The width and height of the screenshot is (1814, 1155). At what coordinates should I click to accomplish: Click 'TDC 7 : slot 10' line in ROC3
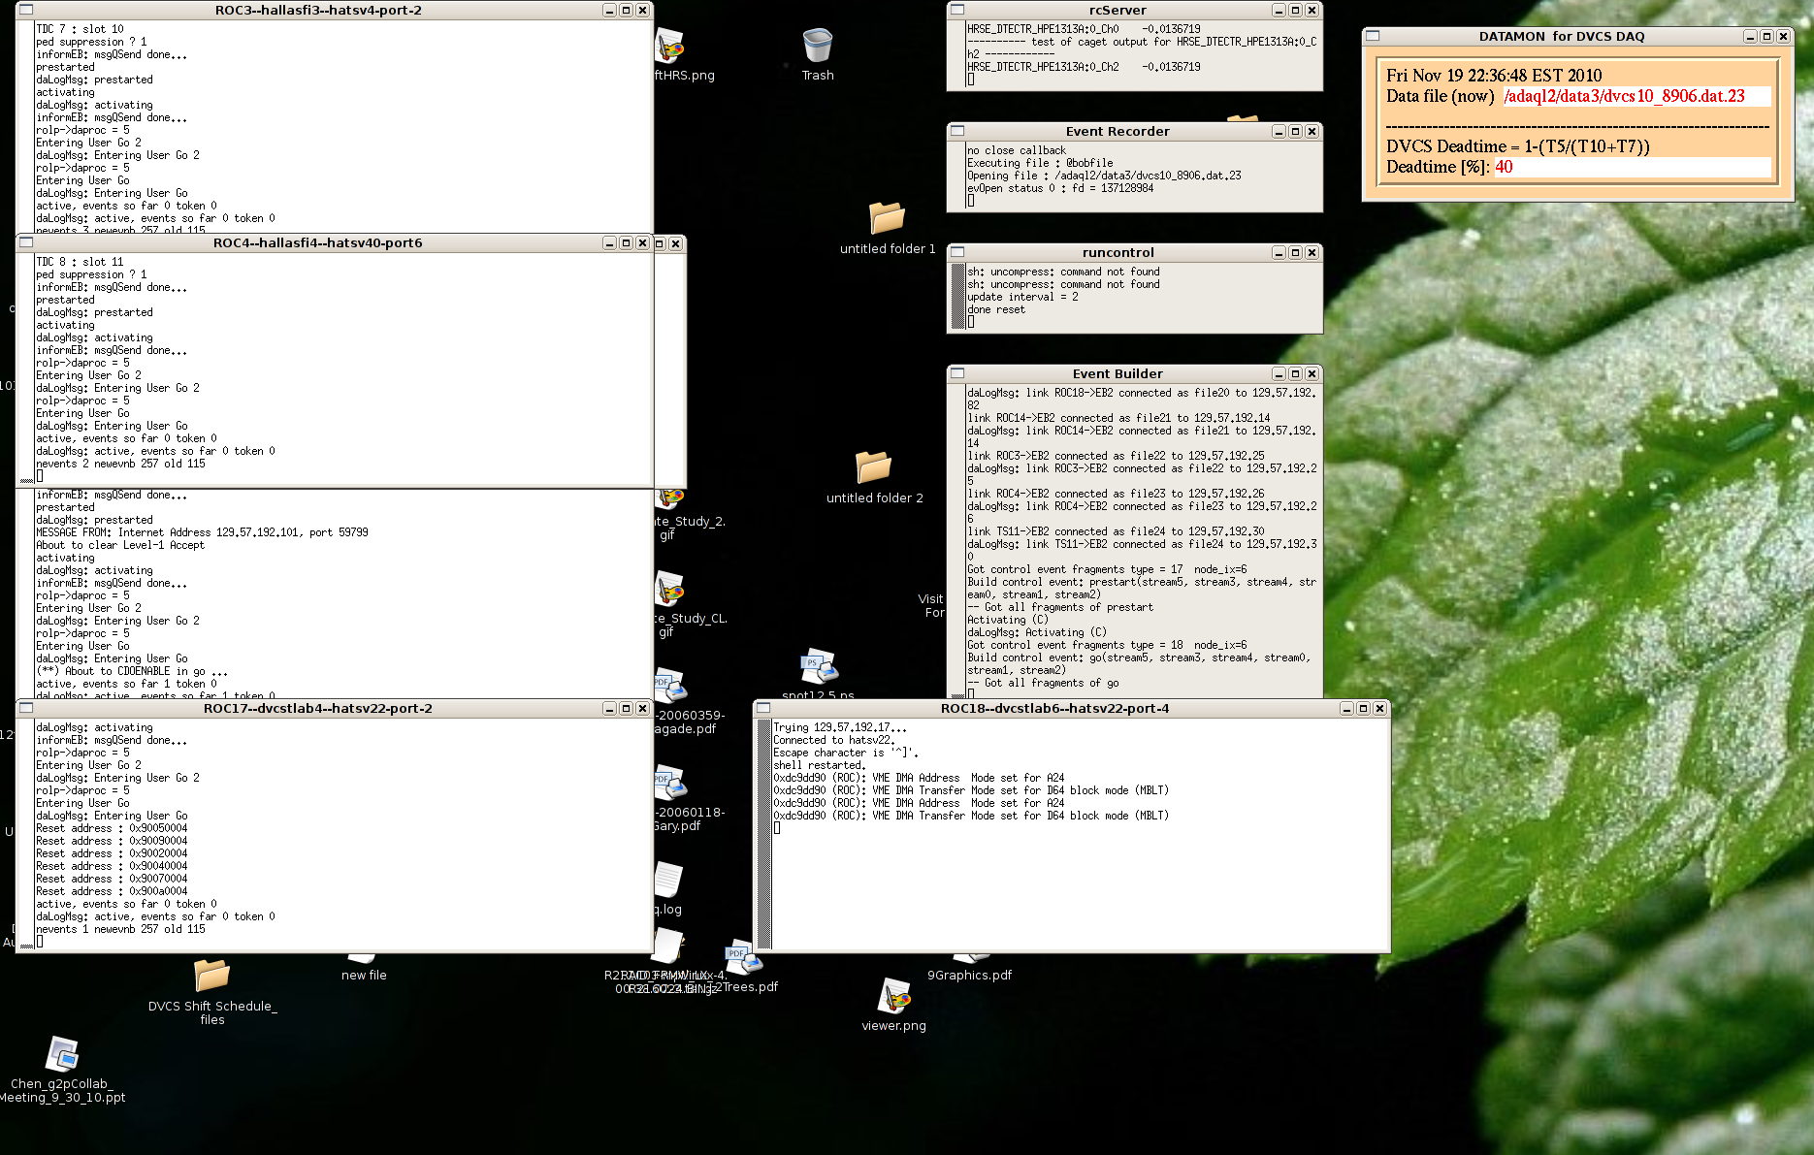click(x=80, y=29)
